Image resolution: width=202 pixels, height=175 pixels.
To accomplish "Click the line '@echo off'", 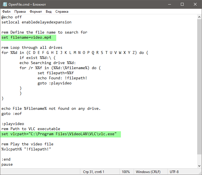I will coord(12,17).
